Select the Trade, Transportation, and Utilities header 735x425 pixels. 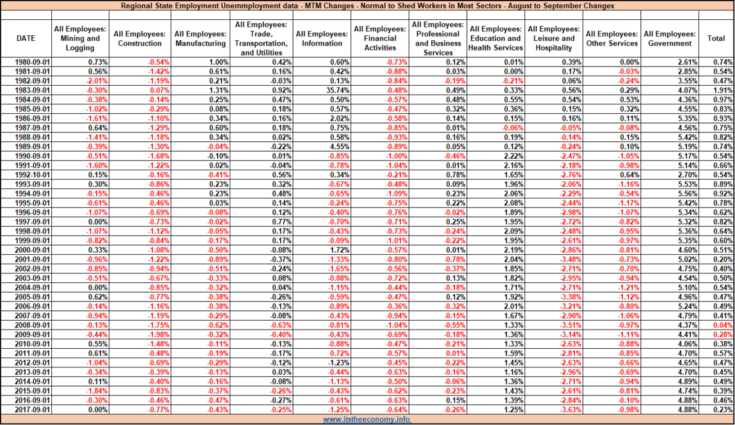[x=261, y=38]
